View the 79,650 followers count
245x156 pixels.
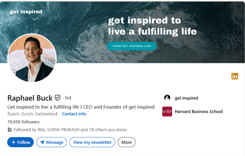(23, 122)
